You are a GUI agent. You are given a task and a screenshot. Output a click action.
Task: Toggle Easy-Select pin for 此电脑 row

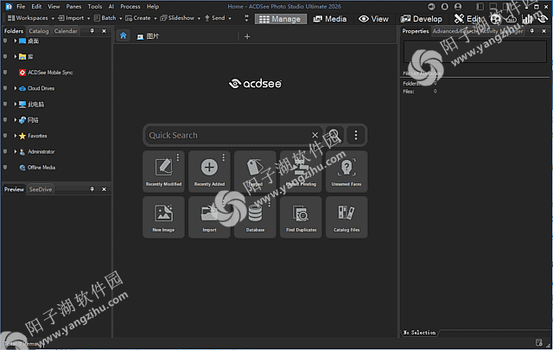(x=5, y=104)
